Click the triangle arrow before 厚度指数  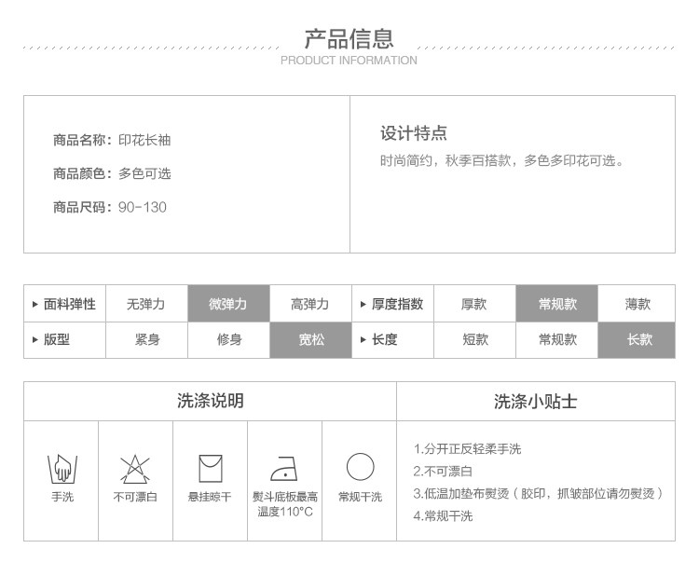coord(363,305)
